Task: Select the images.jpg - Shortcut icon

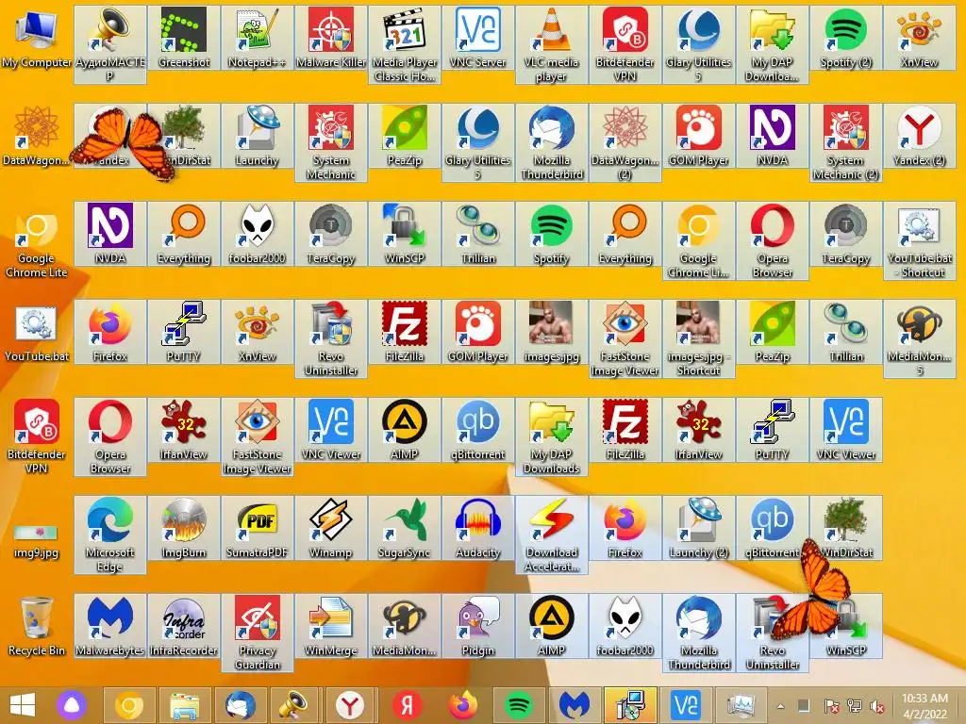Action: 699,338
